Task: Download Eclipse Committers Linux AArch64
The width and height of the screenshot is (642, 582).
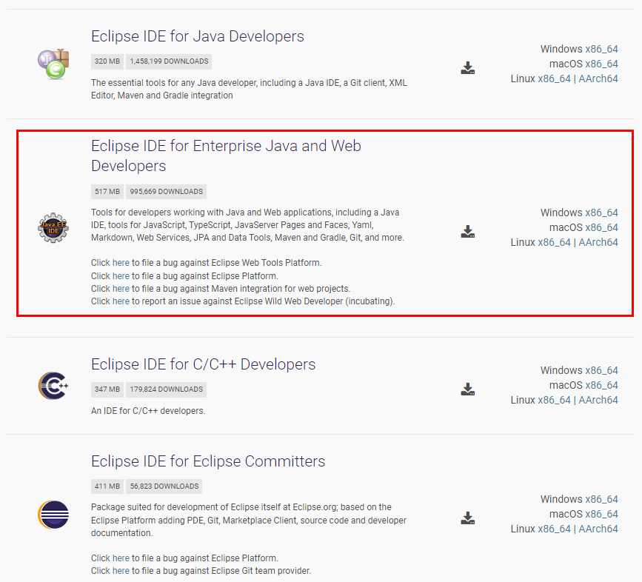Action: (598, 529)
